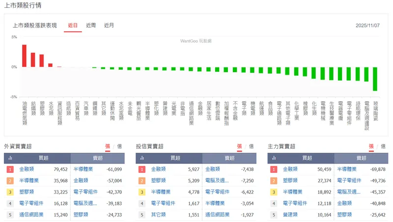
Task: Click 買超 column header in 投信買賣超 table
Action: coord(175,158)
